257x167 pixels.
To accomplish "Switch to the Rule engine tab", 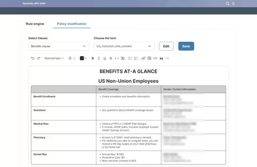I will click(x=35, y=24).
